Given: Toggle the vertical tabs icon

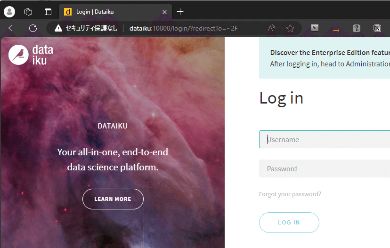Looking at the screenshot, I should point(48,12).
